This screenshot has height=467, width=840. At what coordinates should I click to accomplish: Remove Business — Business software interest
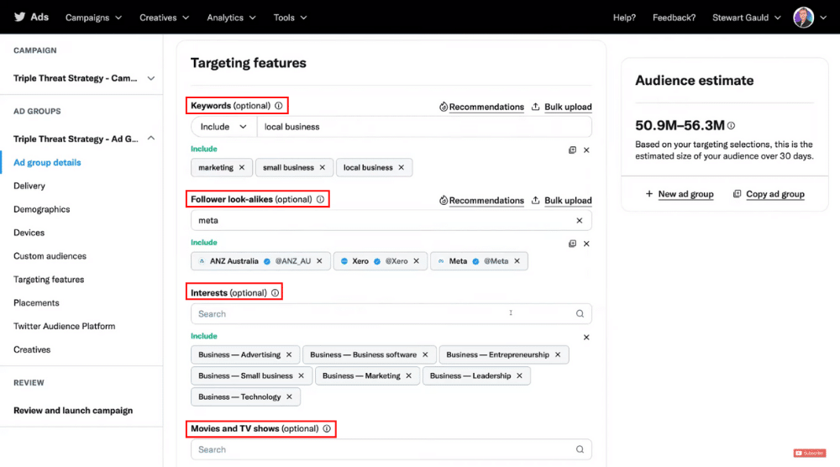[x=425, y=354]
